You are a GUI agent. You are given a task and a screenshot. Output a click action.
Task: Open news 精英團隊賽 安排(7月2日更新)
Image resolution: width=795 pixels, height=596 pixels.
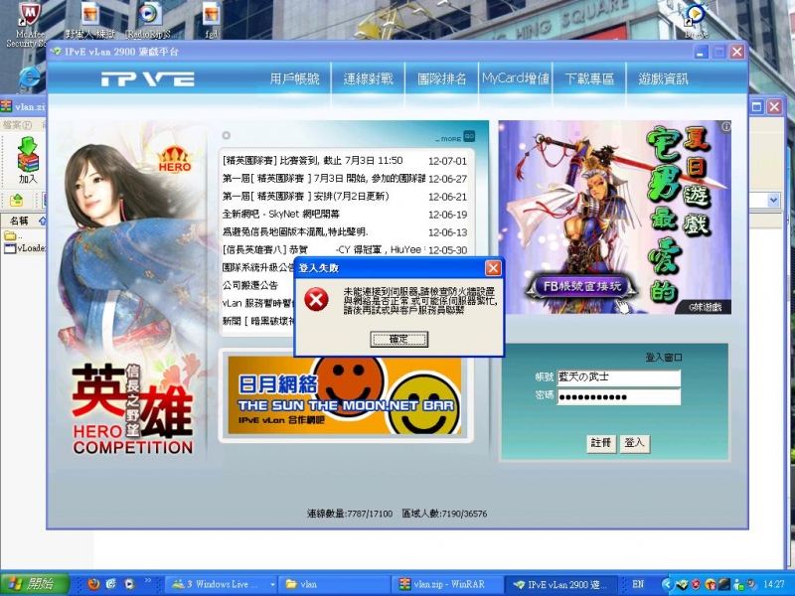point(305,196)
